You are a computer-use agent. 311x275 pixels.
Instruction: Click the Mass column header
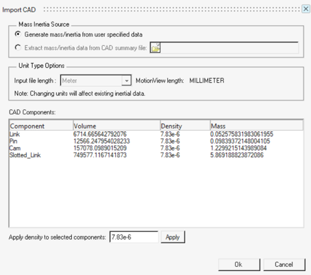point(256,126)
